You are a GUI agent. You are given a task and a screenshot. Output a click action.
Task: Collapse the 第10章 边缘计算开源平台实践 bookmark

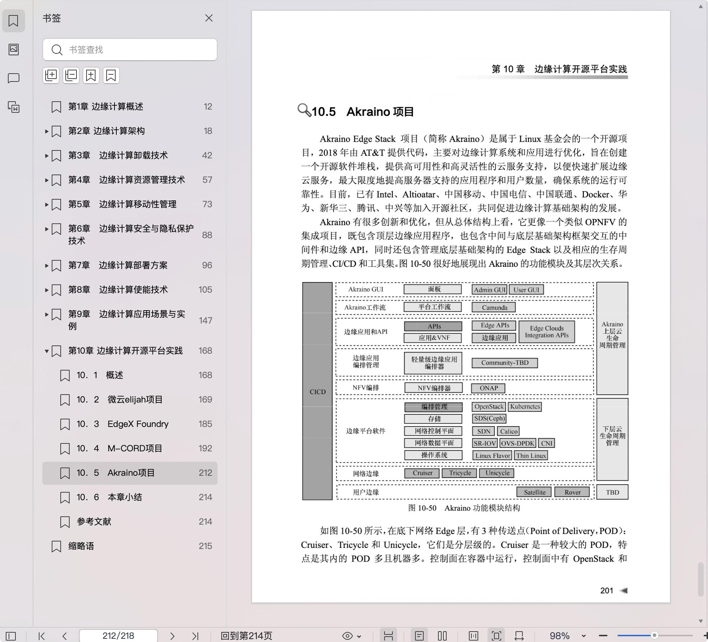click(x=47, y=351)
